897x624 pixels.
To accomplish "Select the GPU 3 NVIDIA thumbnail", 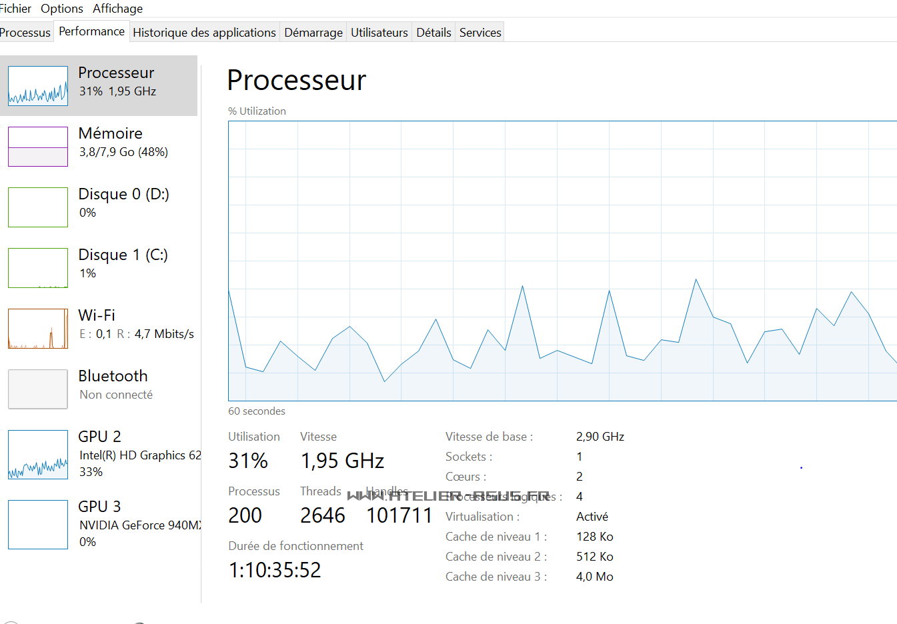I will click(38, 525).
